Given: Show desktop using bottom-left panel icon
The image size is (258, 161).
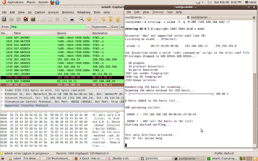Looking at the screenshot, I should click(3, 159).
